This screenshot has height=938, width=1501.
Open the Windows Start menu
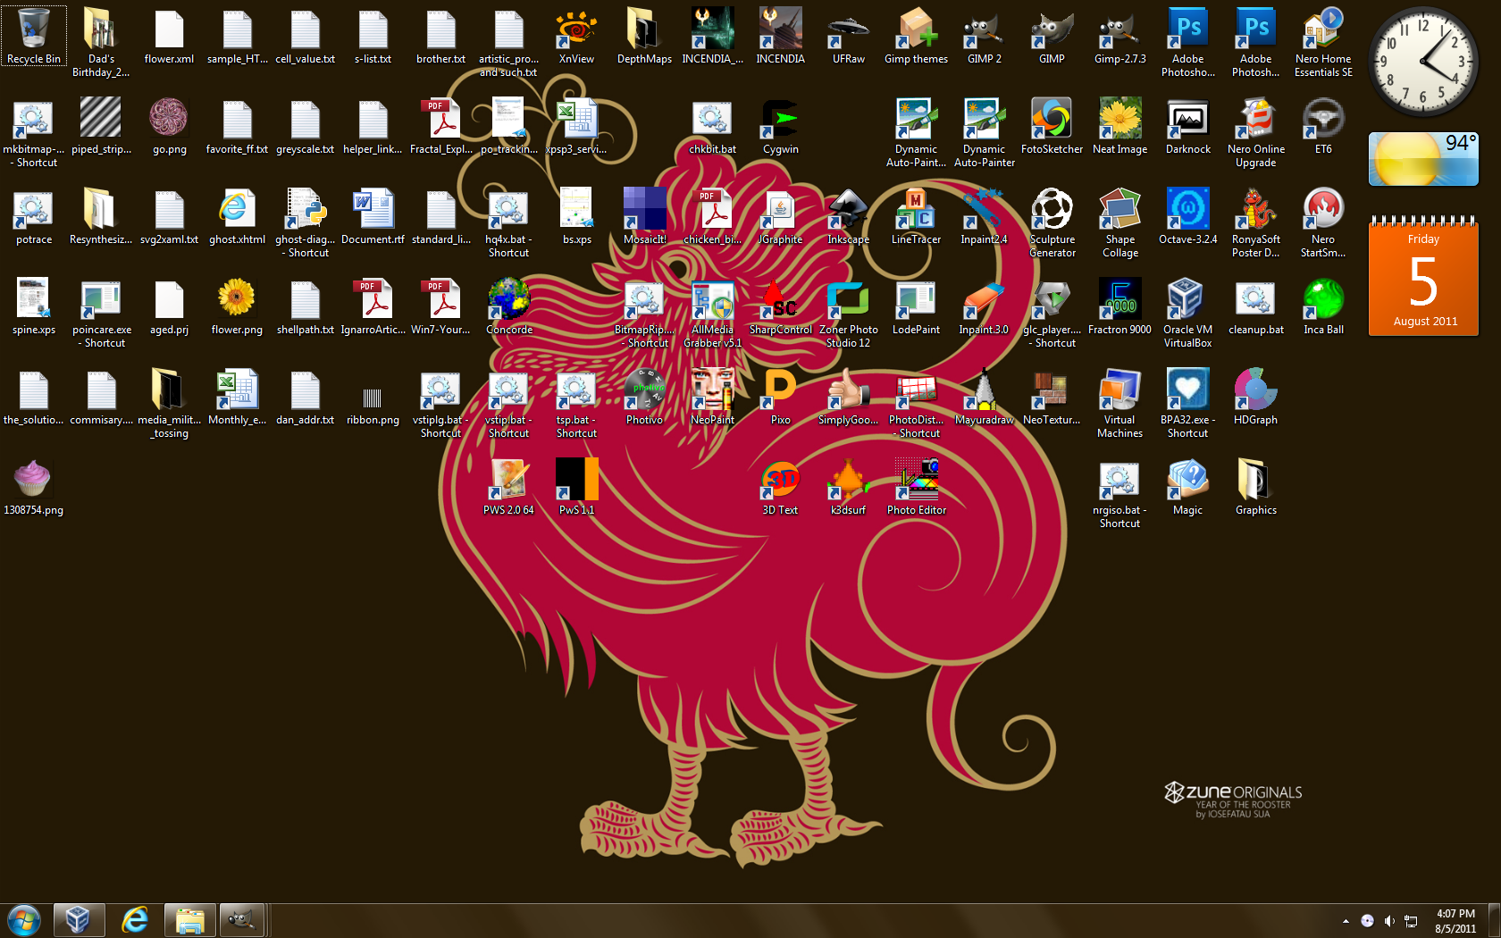[23, 919]
